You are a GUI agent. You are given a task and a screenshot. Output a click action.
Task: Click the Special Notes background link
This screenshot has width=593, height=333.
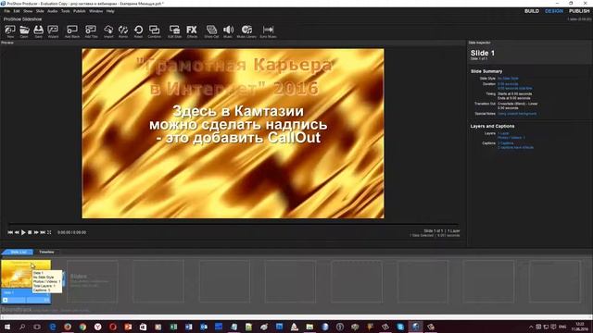[x=517, y=114]
